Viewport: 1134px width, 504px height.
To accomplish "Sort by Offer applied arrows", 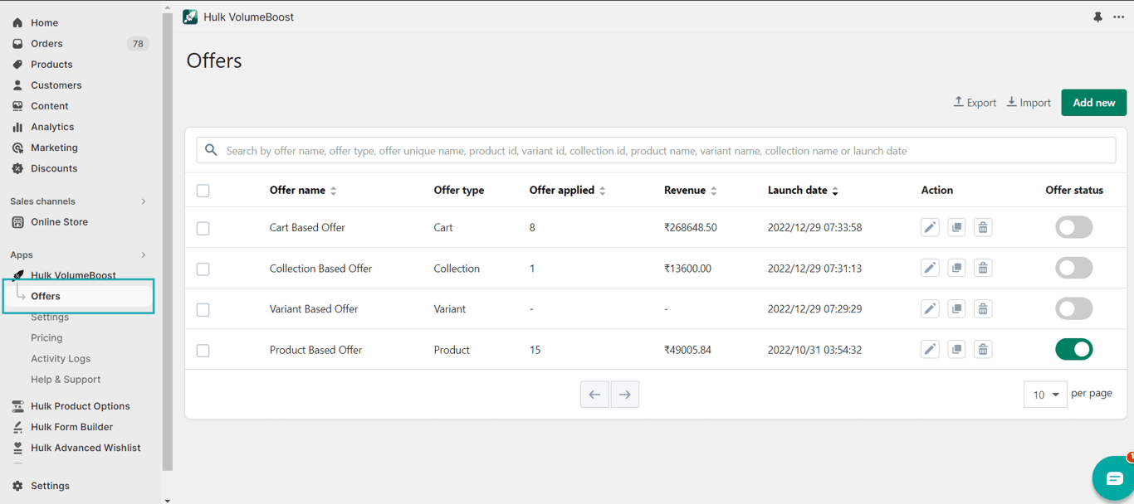I will (603, 191).
